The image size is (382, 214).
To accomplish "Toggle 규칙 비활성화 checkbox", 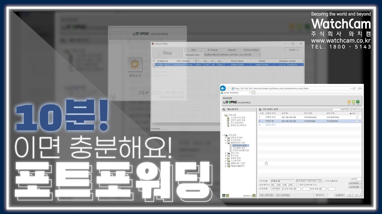I will click(x=324, y=181).
